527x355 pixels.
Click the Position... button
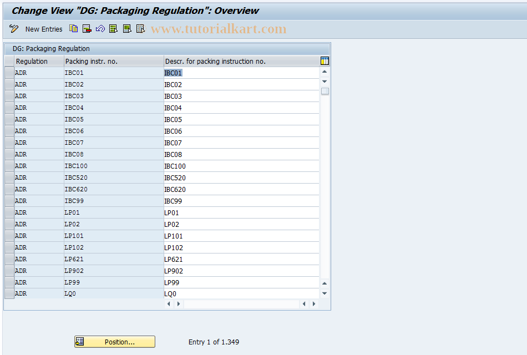point(114,341)
